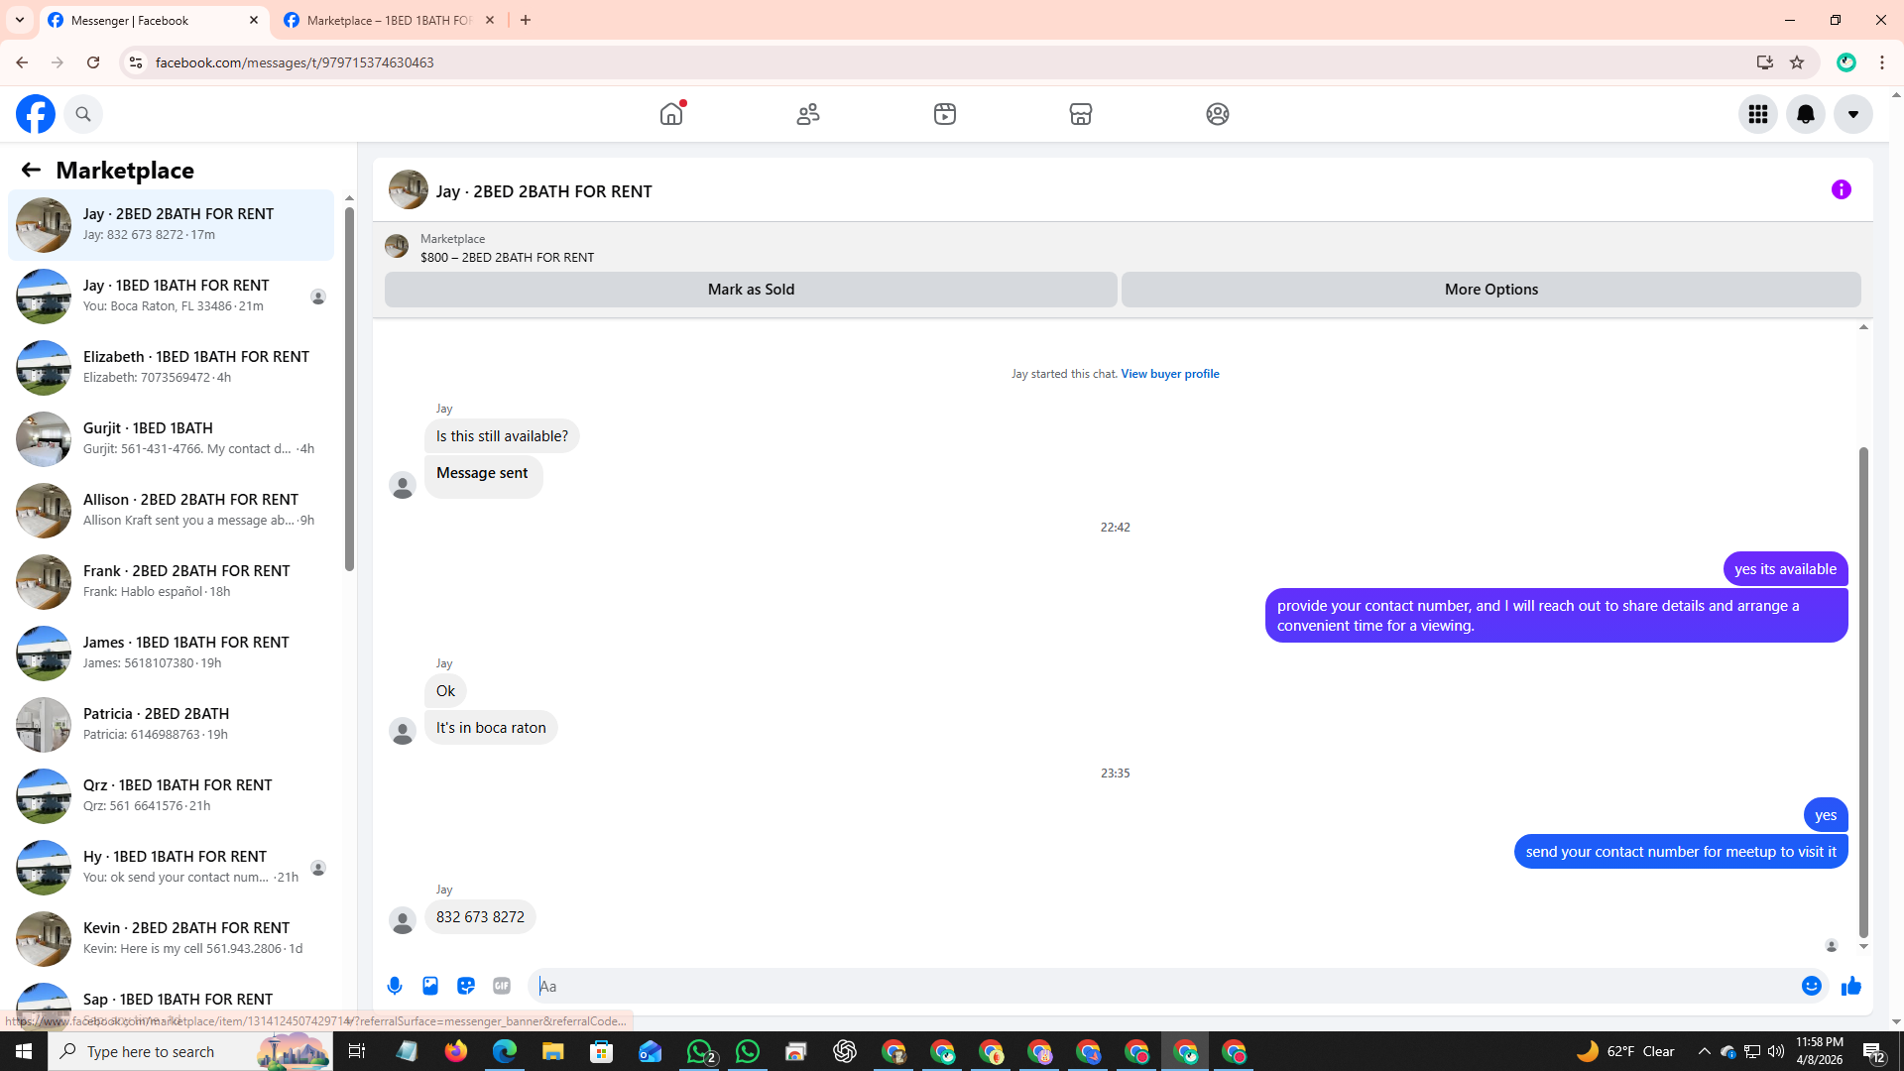1904x1071 pixels.
Task: Bookmark this page with star icon
Action: pos(1796,62)
